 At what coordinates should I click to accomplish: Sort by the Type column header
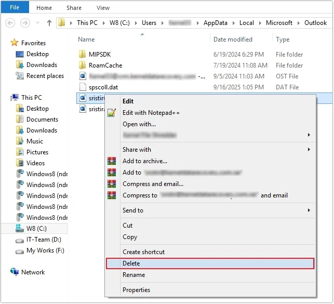tap(283, 39)
